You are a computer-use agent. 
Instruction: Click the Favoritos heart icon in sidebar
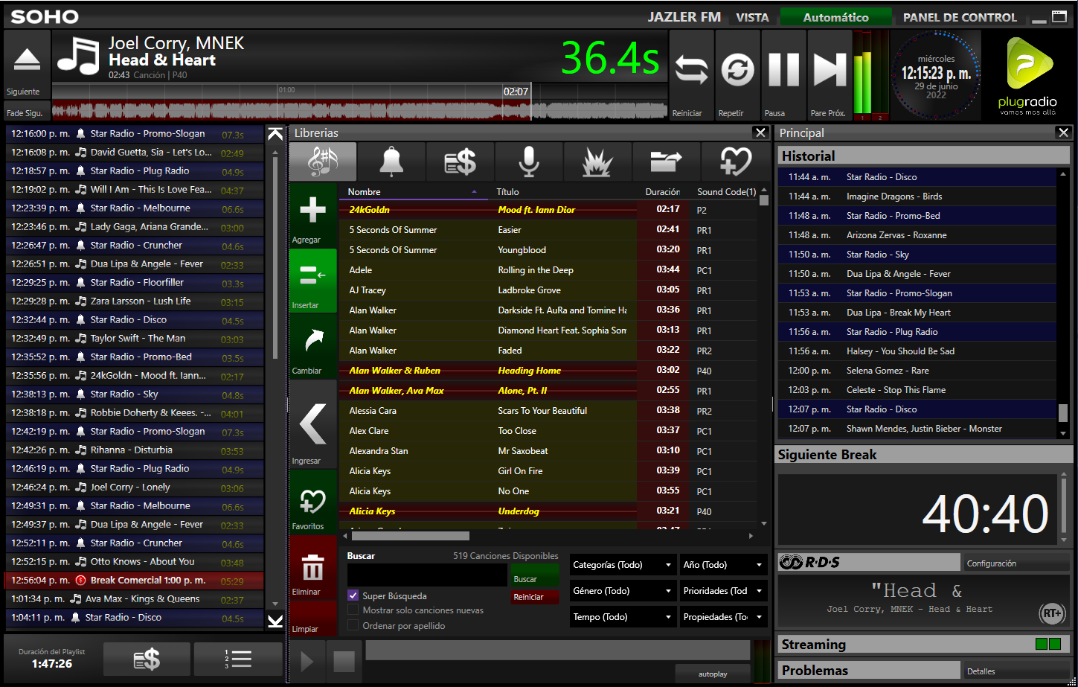[x=312, y=503]
